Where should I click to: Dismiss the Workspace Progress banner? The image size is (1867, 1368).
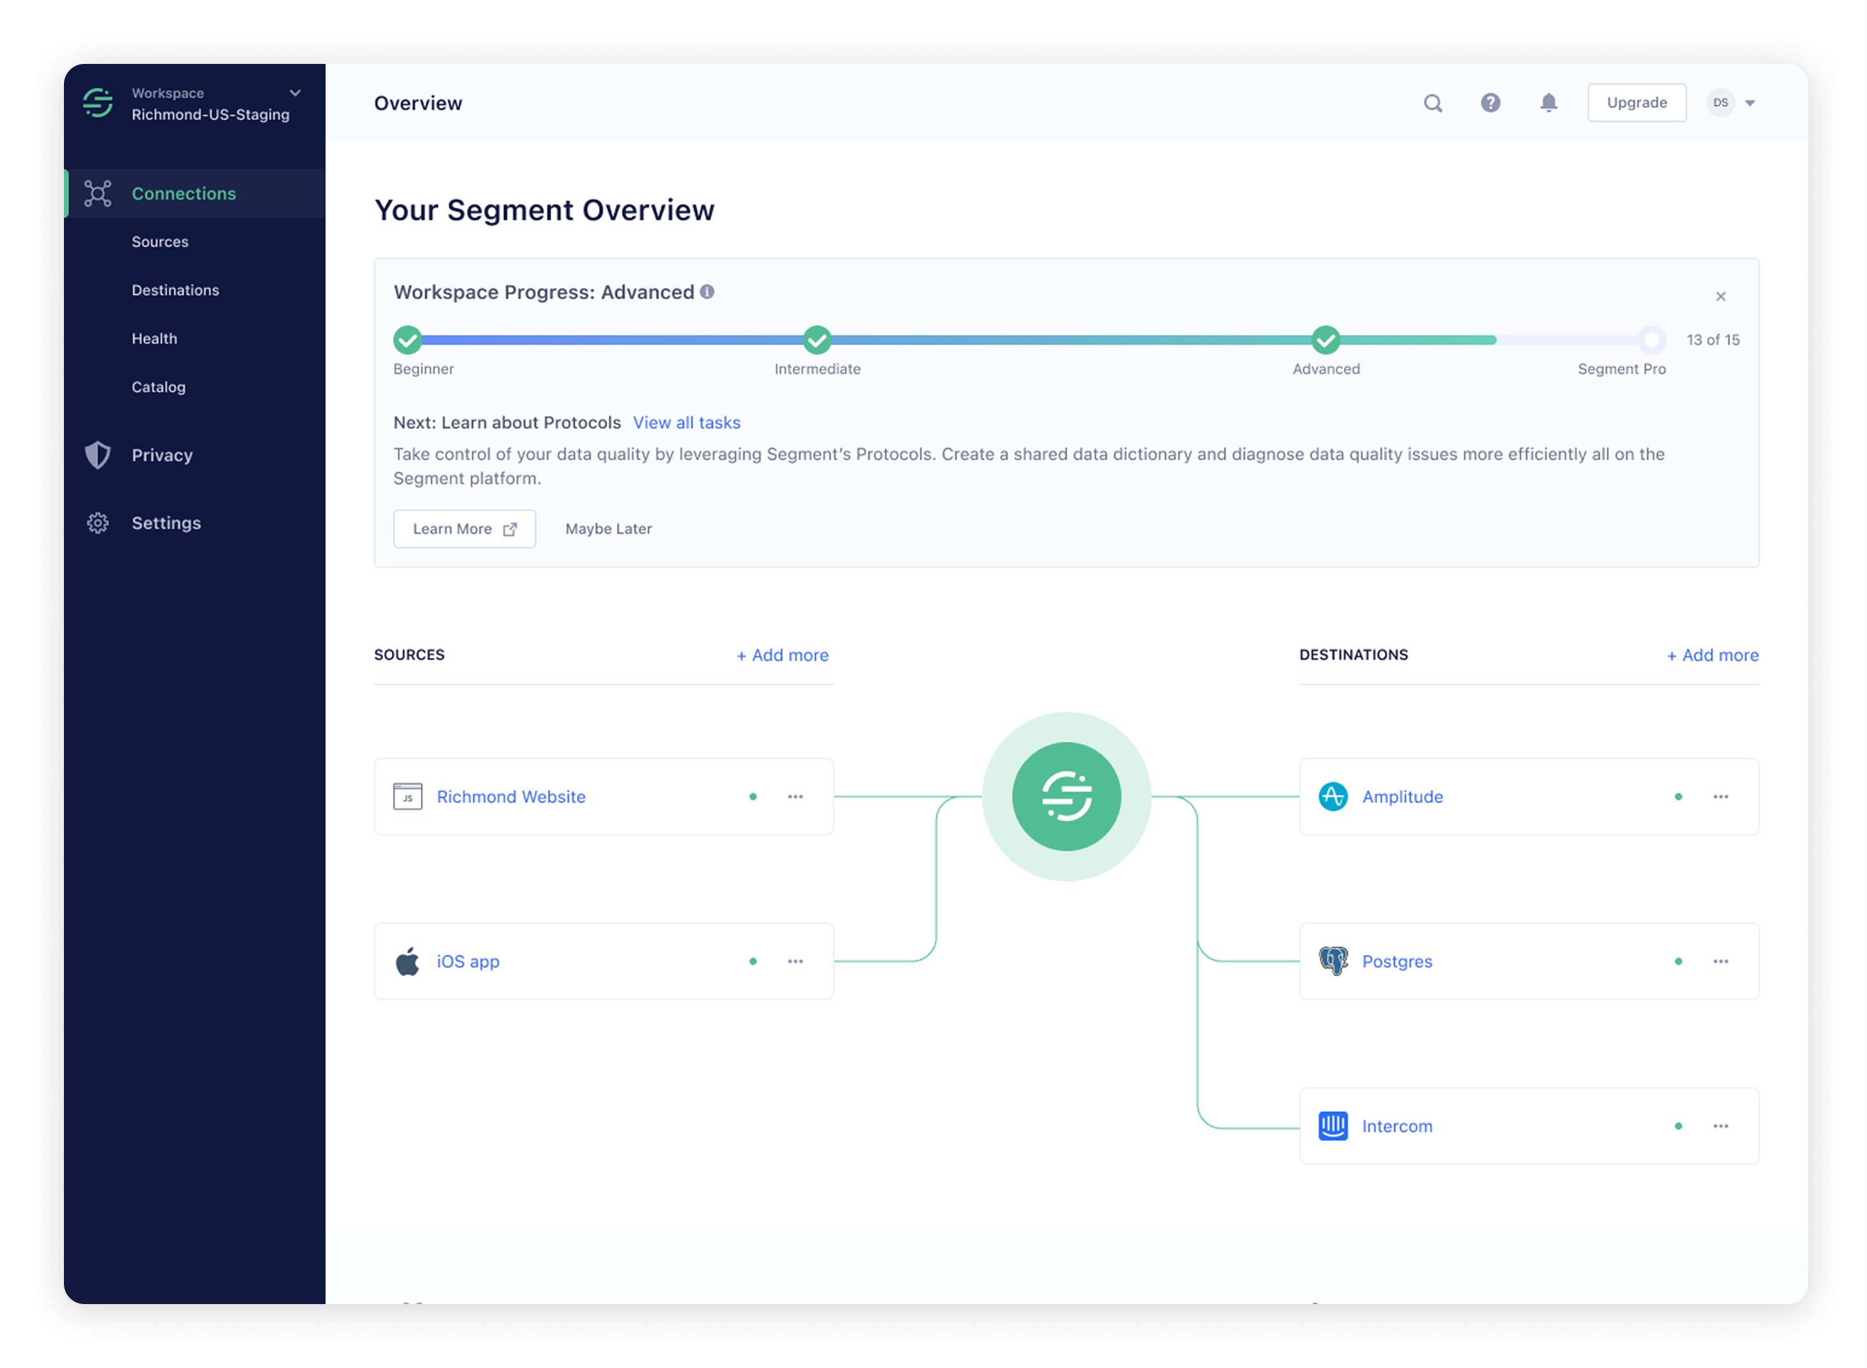click(1721, 295)
